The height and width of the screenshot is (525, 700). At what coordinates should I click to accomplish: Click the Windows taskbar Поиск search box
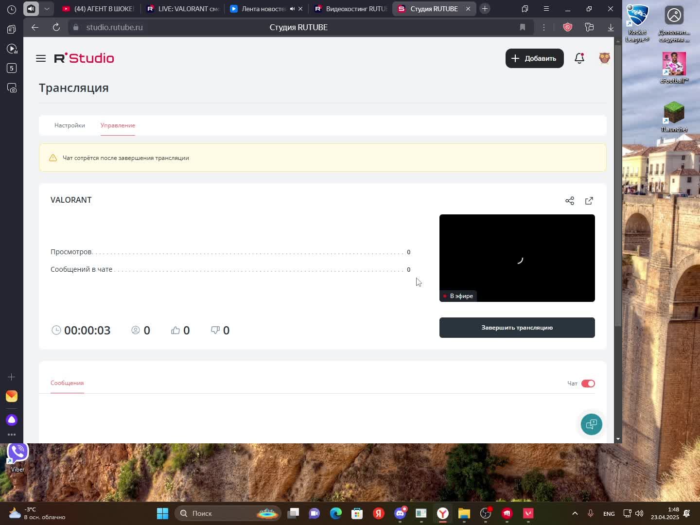[228, 513]
